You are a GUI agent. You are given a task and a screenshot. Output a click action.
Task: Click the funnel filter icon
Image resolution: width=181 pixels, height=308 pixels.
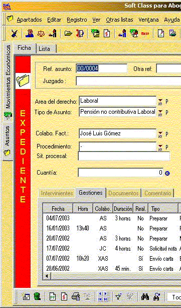[118, 296]
